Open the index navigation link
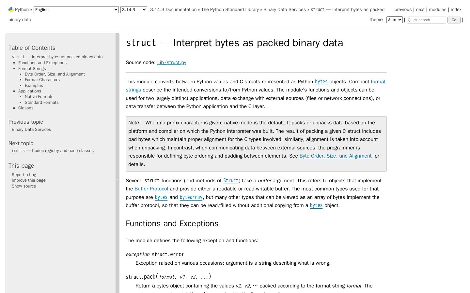 click(x=456, y=10)
